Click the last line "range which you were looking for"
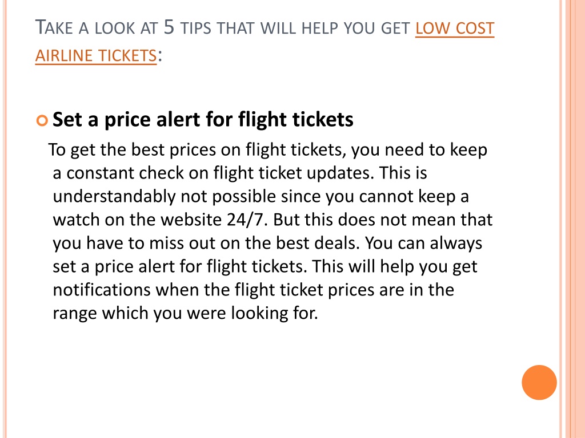This screenshot has height=438, width=585. pyautogui.click(x=185, y=313)
